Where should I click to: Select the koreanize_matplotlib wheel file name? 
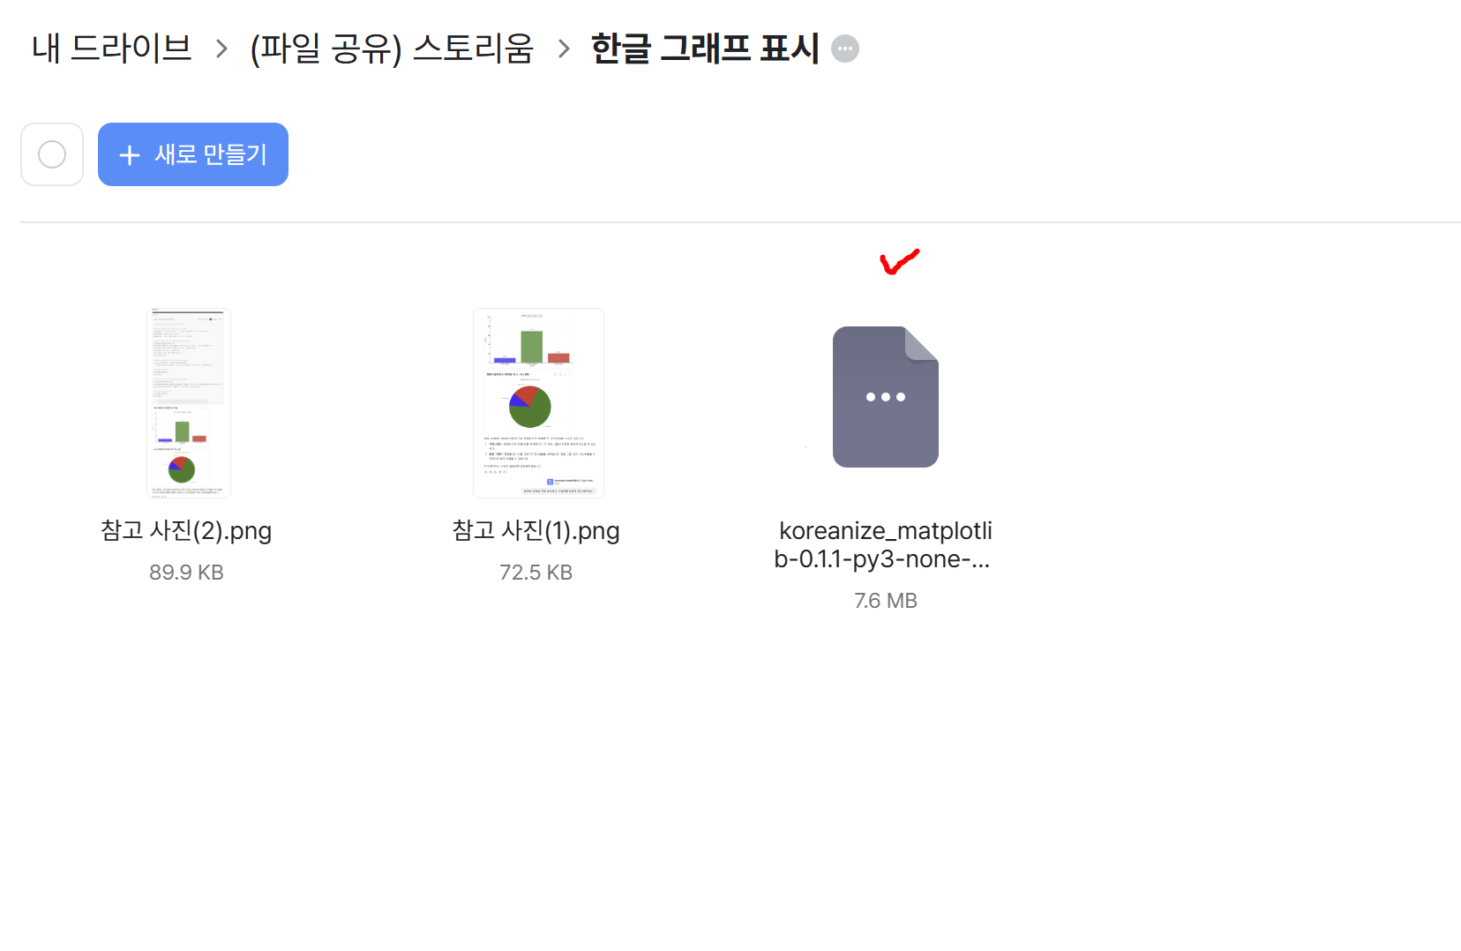pos(884,544)
